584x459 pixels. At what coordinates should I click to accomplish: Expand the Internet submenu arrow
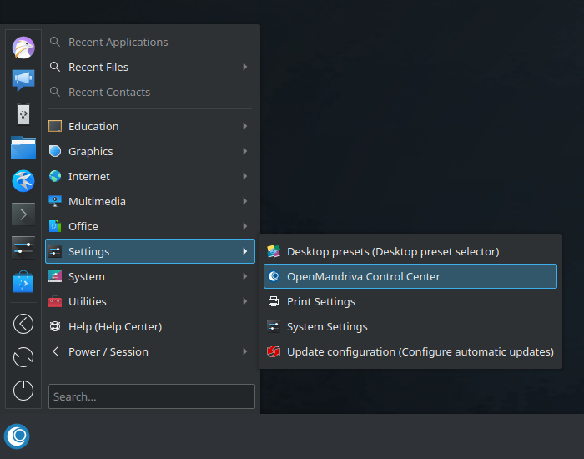244,176
